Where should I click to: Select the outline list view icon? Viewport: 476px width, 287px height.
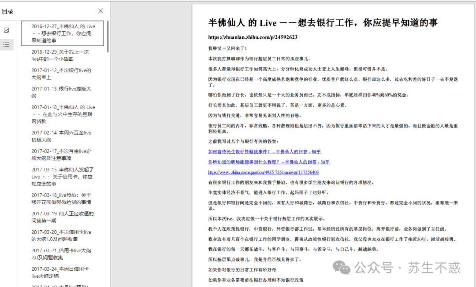[x=6, y=44]
